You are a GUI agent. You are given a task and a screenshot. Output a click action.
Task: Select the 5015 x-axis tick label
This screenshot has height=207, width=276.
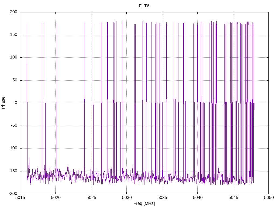coord(20,198)
